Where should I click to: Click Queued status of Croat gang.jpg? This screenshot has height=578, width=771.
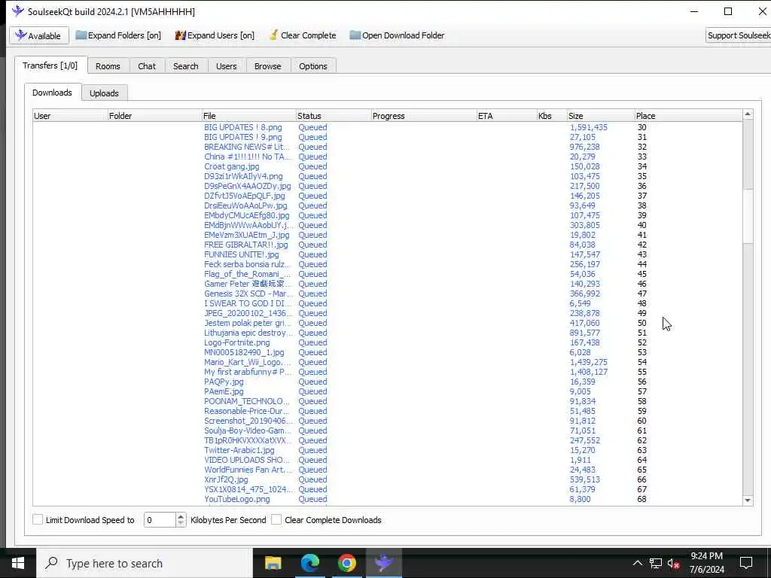pyautogui.click(x=312, y=166)
